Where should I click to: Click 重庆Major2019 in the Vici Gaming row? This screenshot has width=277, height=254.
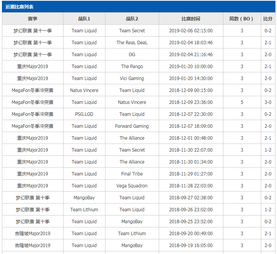32,79
